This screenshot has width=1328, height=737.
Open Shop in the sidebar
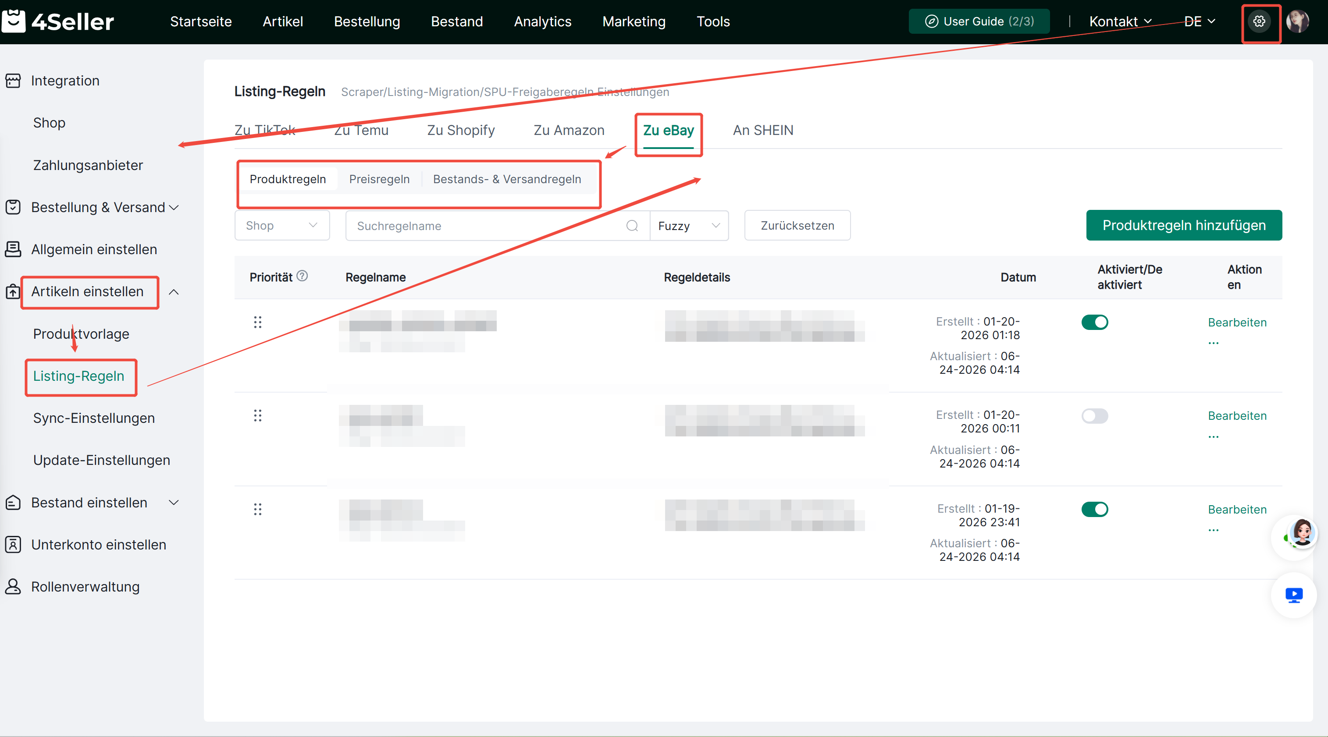coord(49,123)
